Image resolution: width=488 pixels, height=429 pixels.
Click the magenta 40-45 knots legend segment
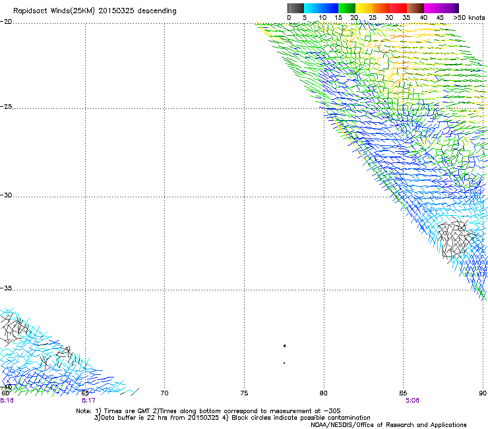pos(433,8)
